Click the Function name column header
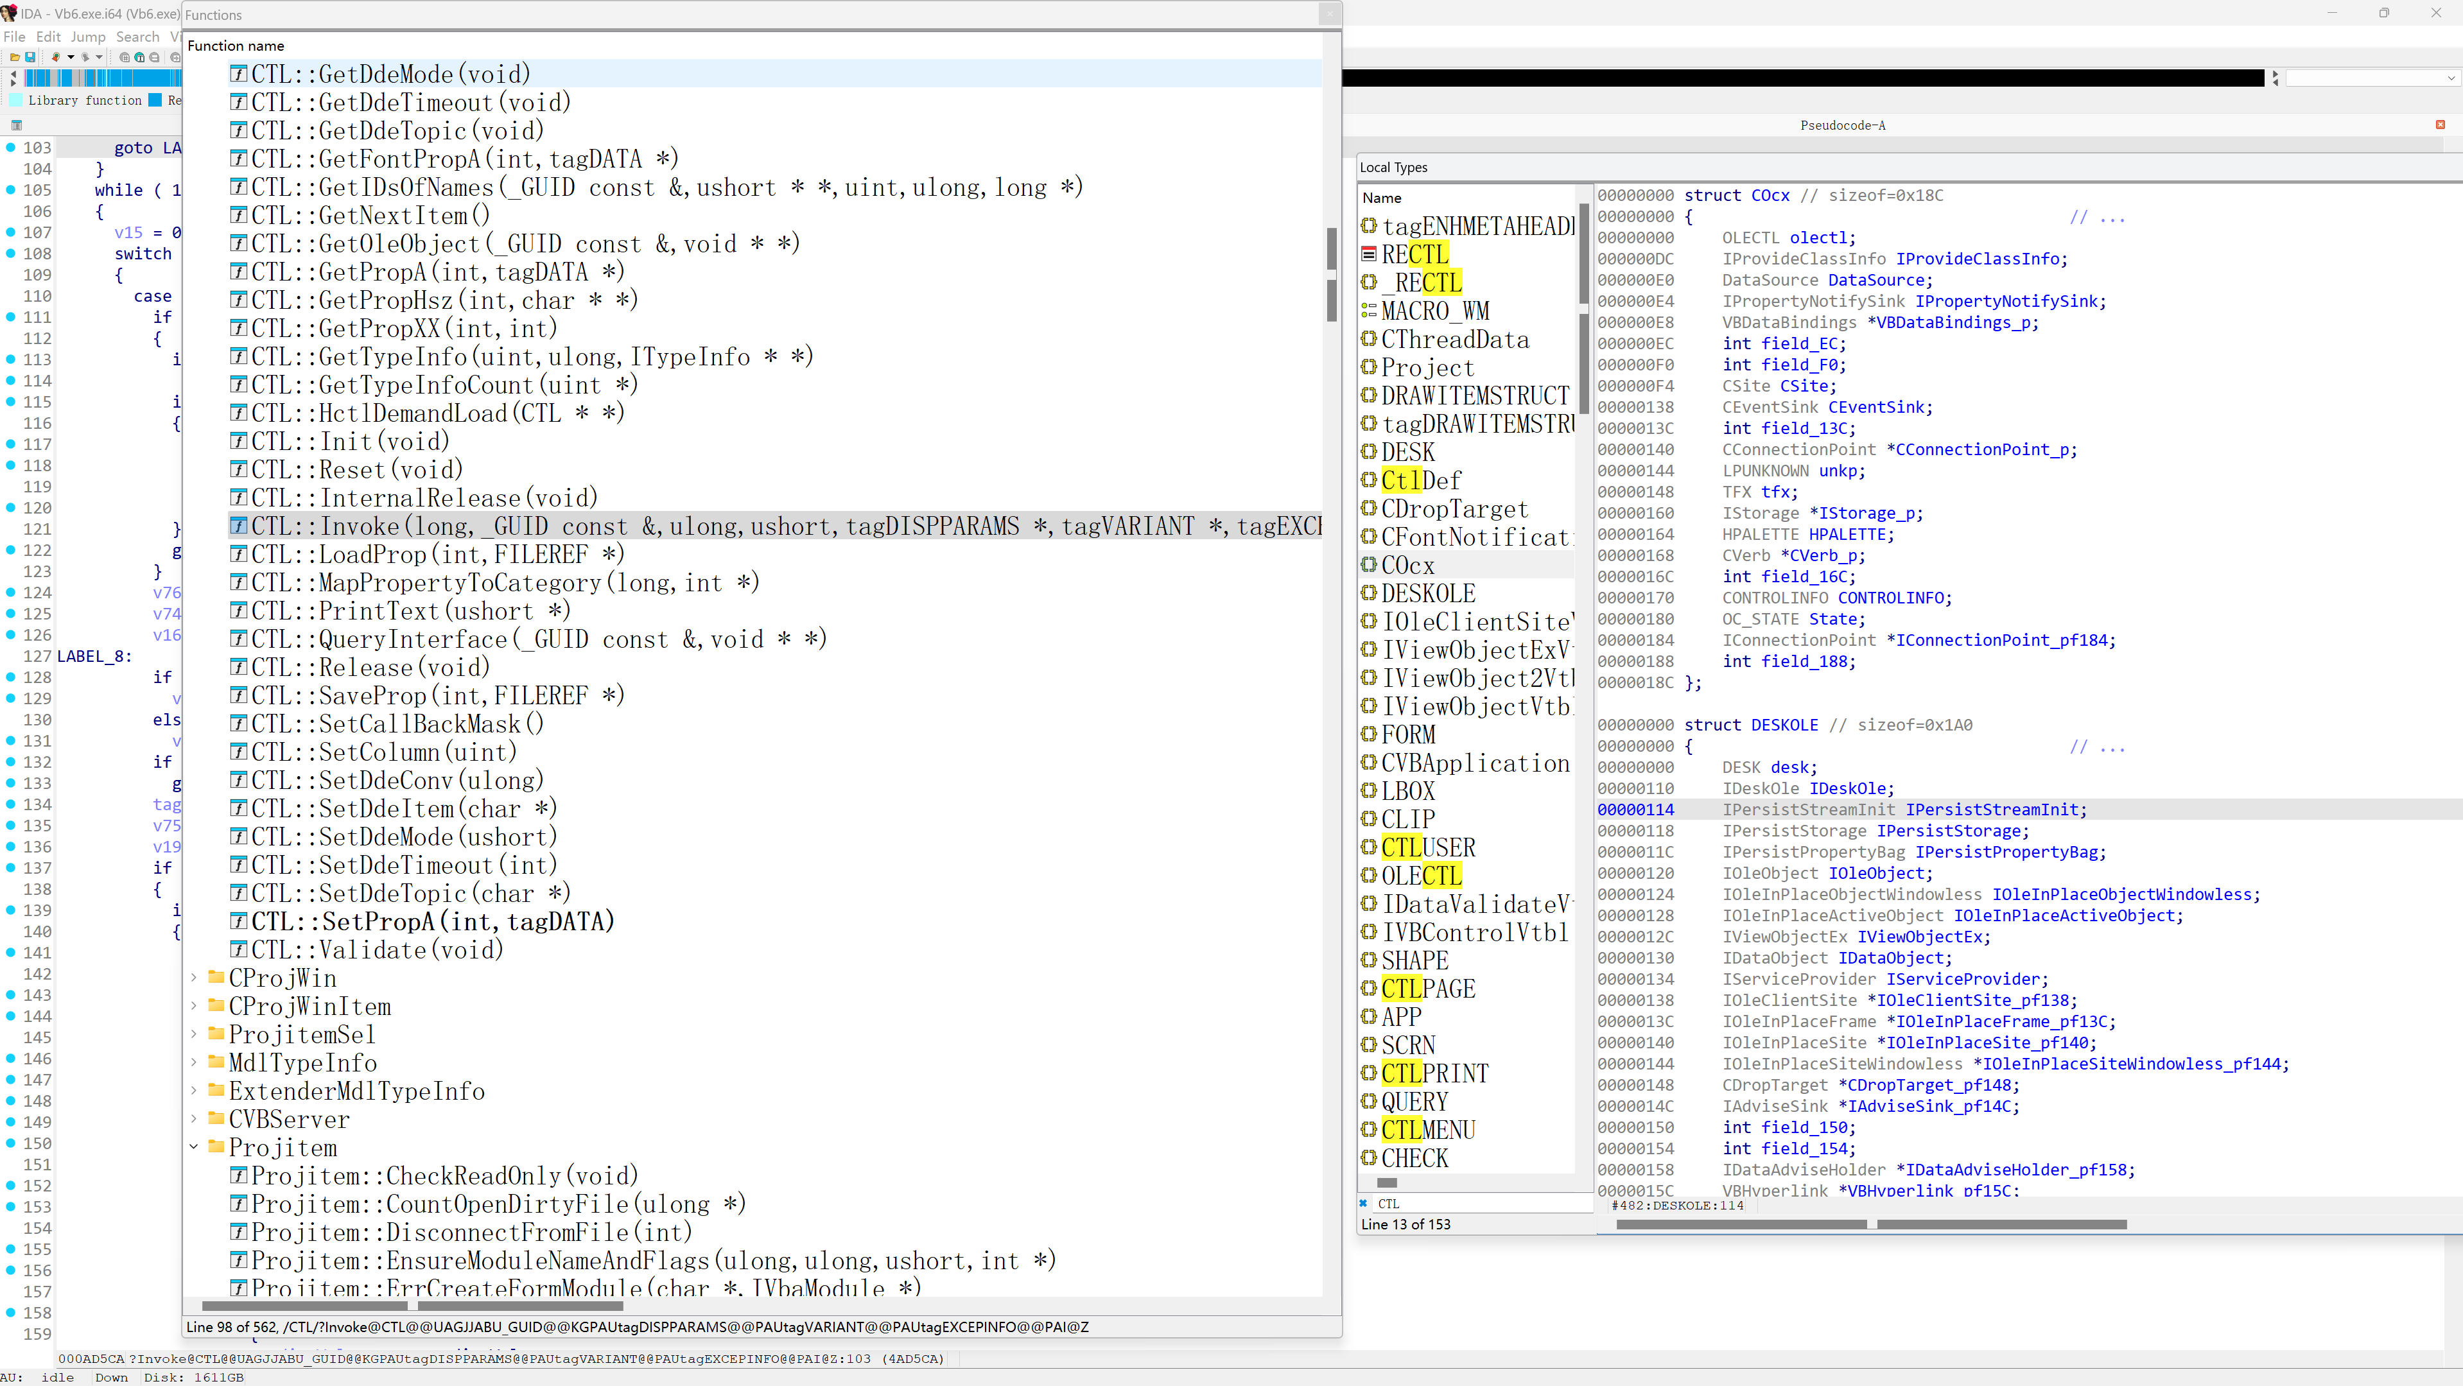 click(236, 46)
